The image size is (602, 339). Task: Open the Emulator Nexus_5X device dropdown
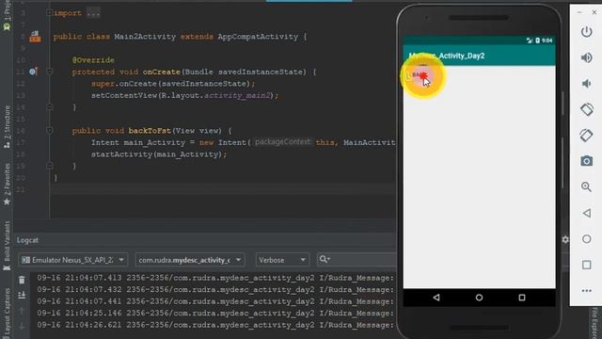(73, 260)
